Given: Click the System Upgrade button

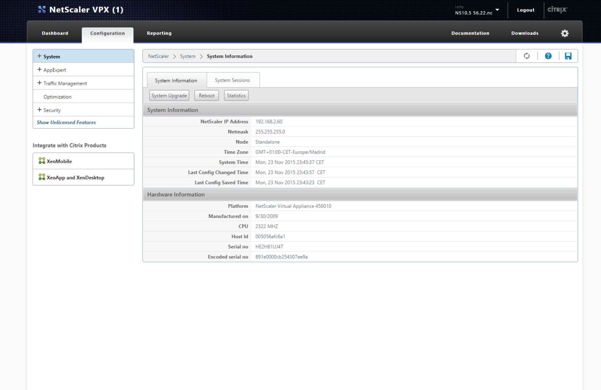Looking at the screenshot, I should (169, 95).
